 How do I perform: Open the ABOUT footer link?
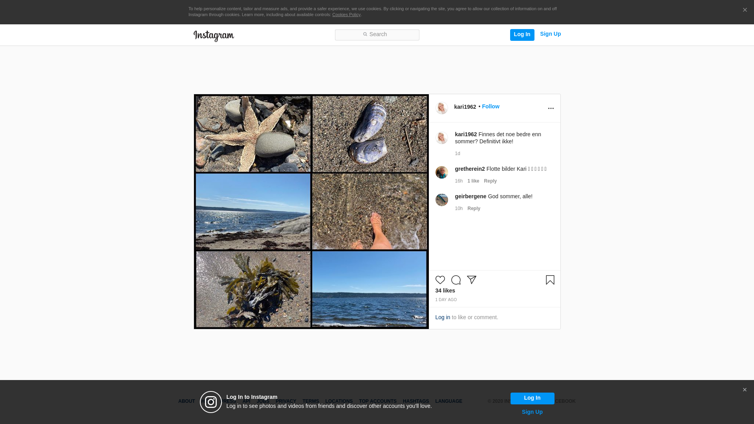point(187,401)
